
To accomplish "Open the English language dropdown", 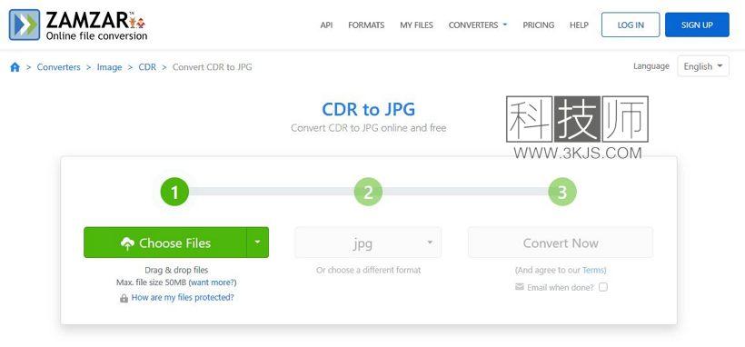I will tap(702, 66).
